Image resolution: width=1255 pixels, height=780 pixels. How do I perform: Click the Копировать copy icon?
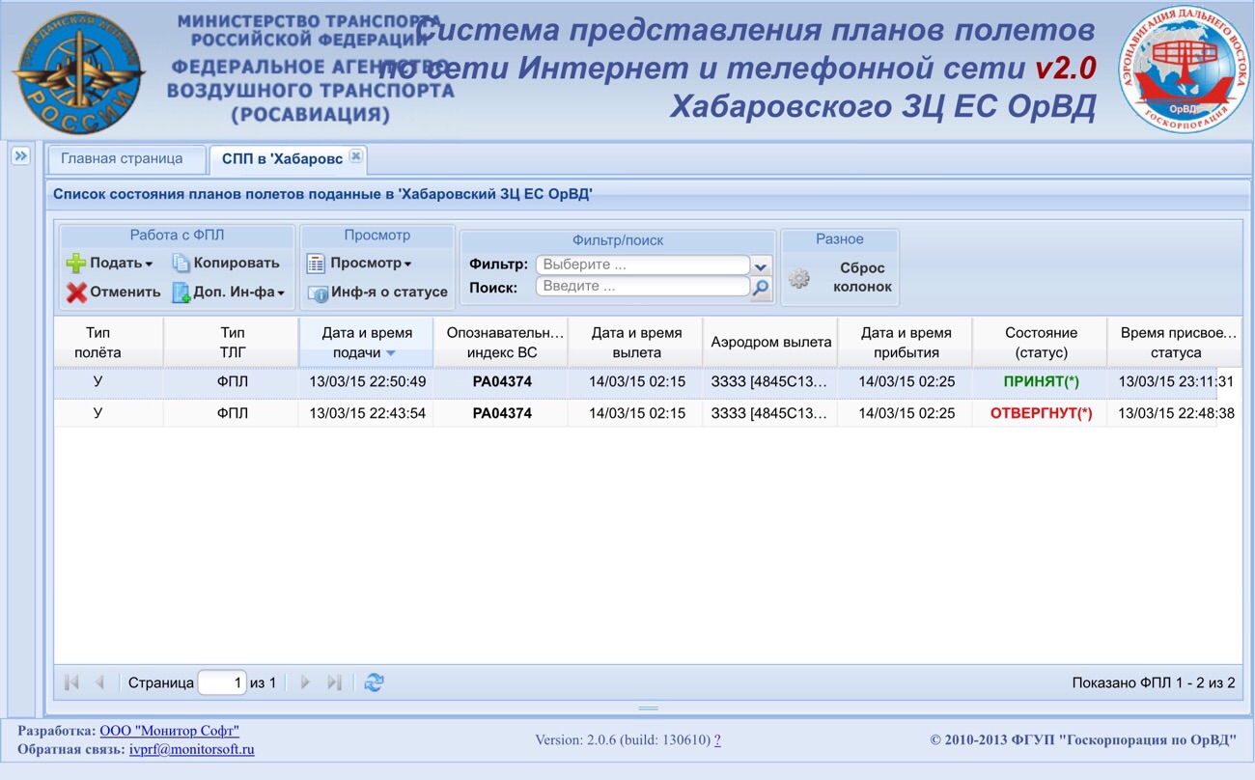pyautogui.click(x=181, y=264)
